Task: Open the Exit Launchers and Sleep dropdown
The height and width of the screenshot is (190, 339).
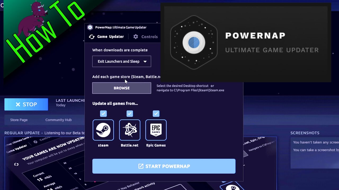Action: tap(122, 61)
